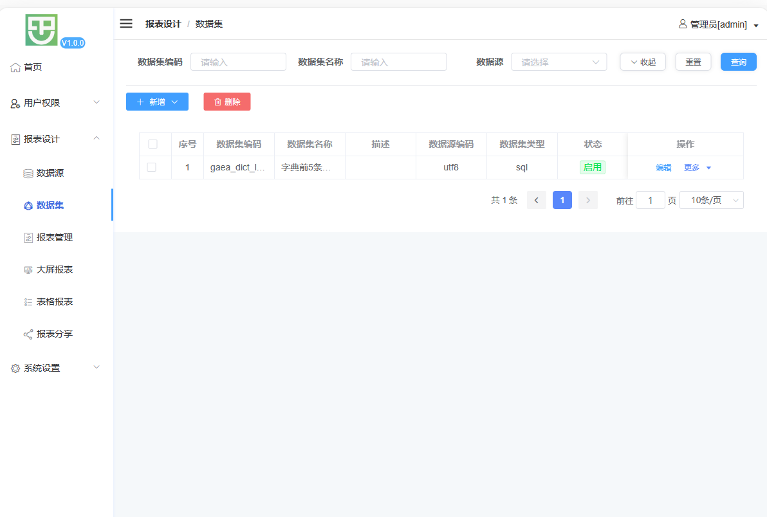Click the 报表分享 share icon
767x517 pixels.
28,334
